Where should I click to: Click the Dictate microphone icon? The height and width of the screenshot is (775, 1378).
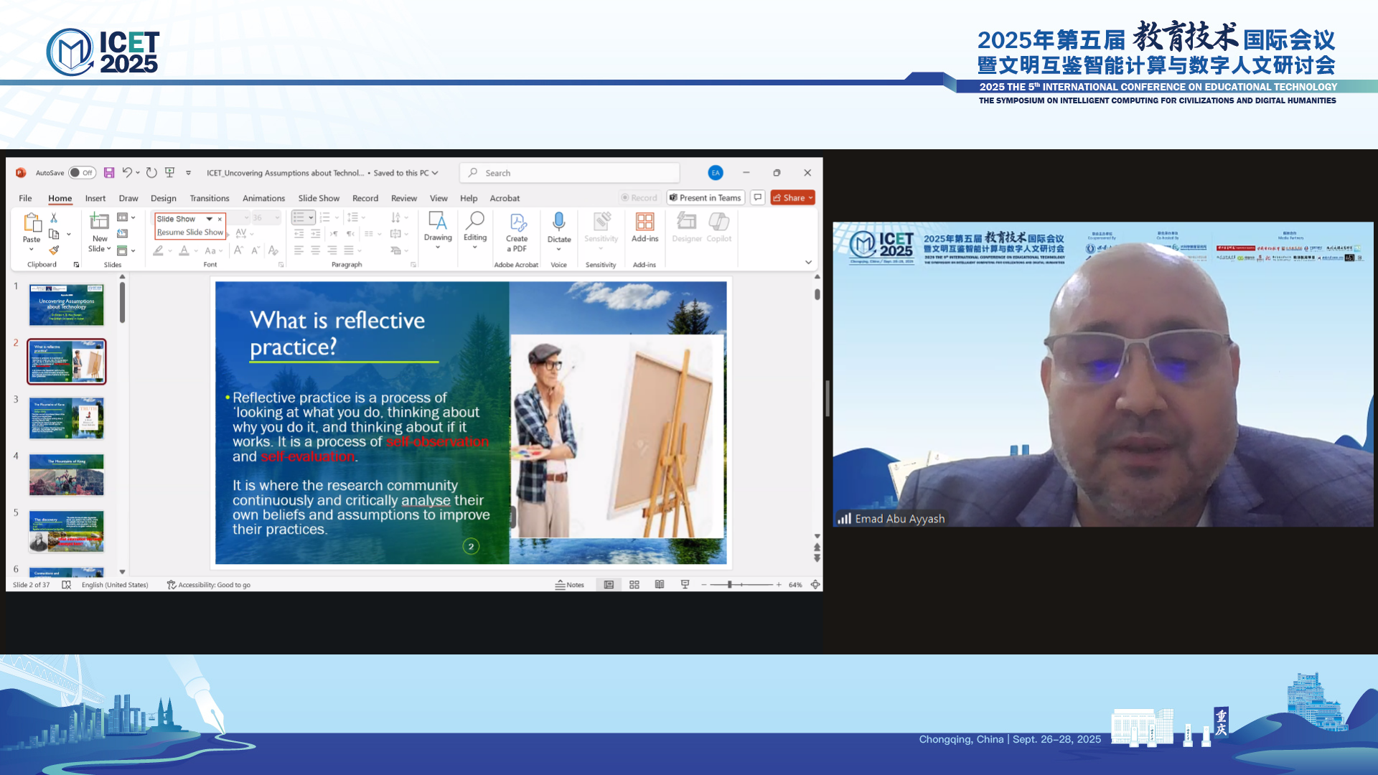558,222
